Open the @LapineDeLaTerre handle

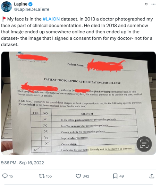32,9
